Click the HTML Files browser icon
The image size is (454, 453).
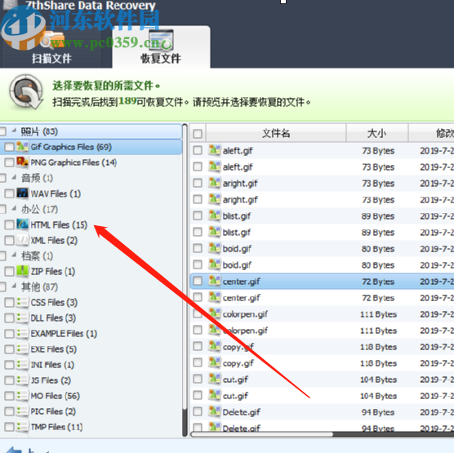[x=22, y=224]
